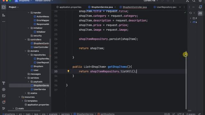Close the ShopItemService.java tab

pos(115,7)
